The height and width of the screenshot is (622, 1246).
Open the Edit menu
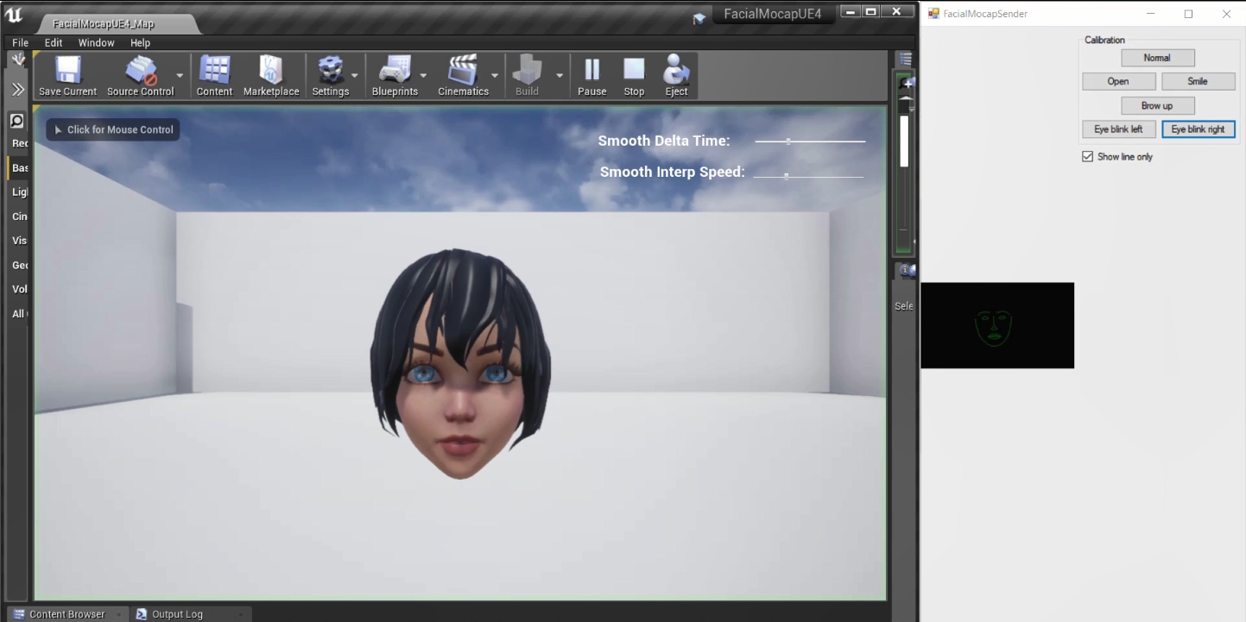[x=54, y=42]
